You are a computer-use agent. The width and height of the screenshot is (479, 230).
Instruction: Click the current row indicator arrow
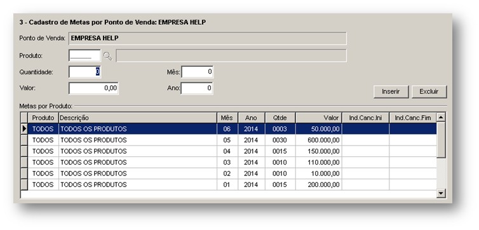coord(24,129)
